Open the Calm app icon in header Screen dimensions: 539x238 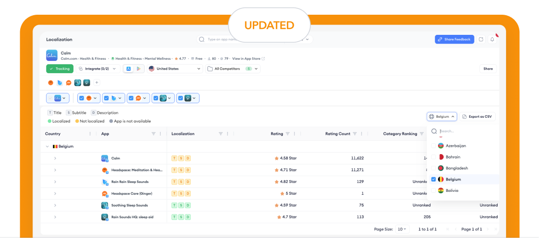click(x=52, y=55)
